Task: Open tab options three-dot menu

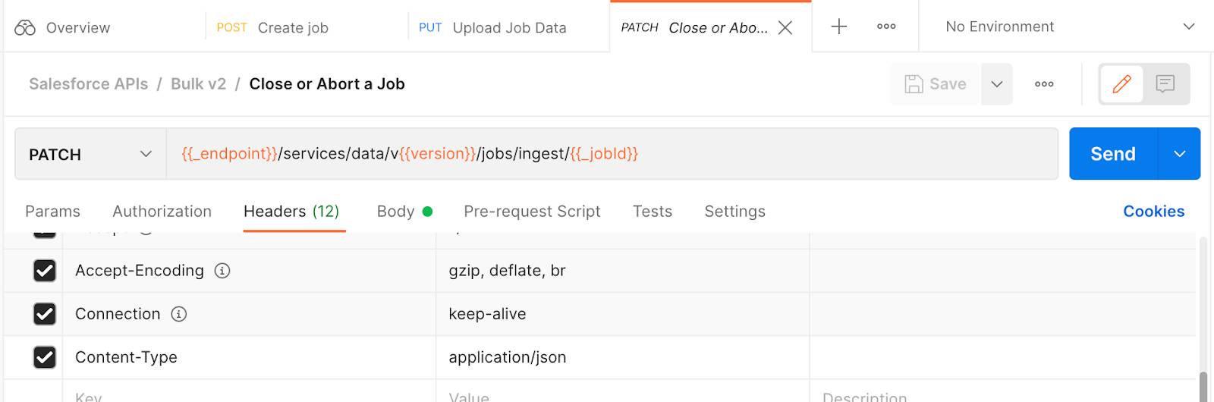Action: click(886, 27)
